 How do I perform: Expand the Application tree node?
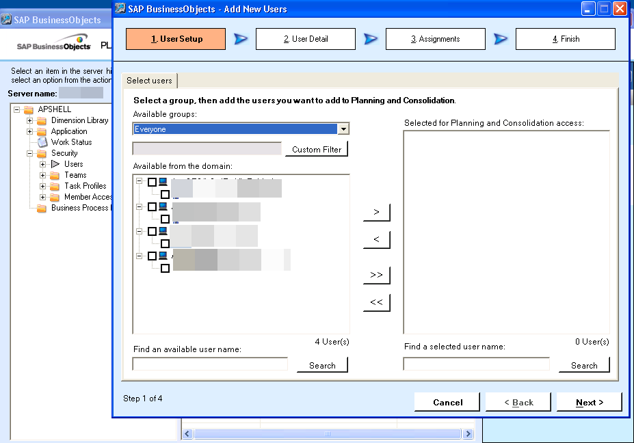pyautogui.click(x=29, y=131)
